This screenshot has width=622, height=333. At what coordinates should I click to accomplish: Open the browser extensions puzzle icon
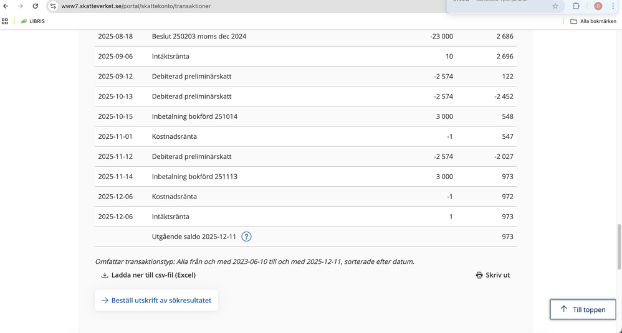(x=576, y=6)
